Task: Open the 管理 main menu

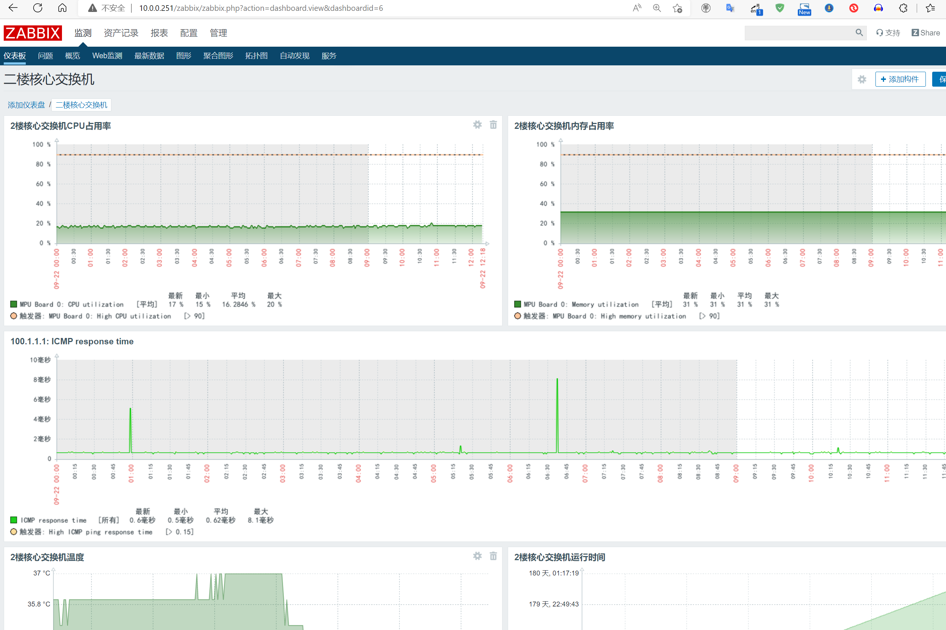Action: click(x=218, y=33)
